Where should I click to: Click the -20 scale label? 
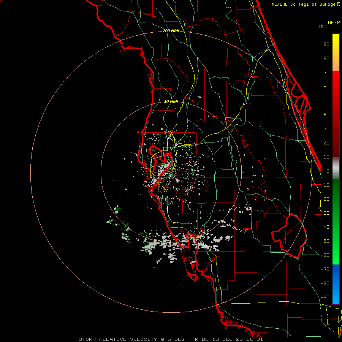click(325, 199)
